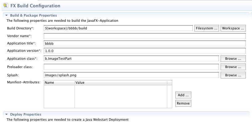Focus the Splash path field
Image resolution: width=252 pixels, height=122 pixels.
[x=131, y=75]
